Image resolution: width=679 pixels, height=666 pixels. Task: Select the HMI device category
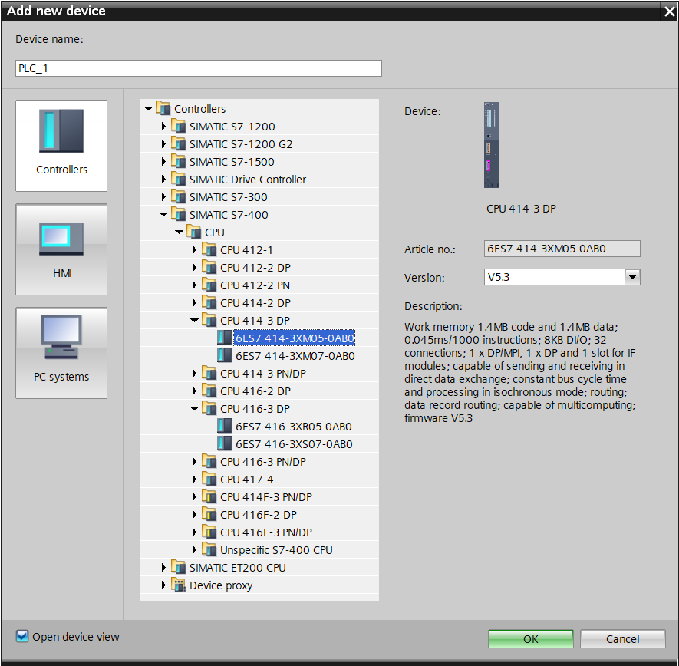pos(61,249)
